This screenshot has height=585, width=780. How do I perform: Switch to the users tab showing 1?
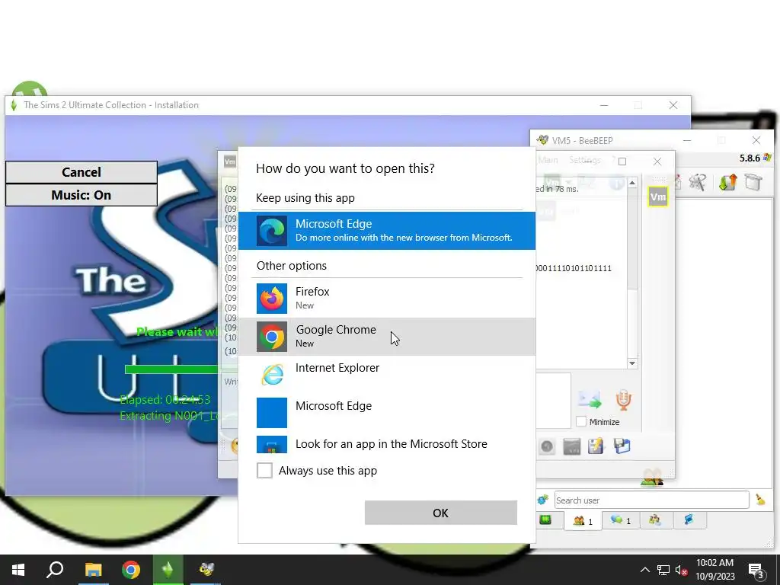point(583,521)
